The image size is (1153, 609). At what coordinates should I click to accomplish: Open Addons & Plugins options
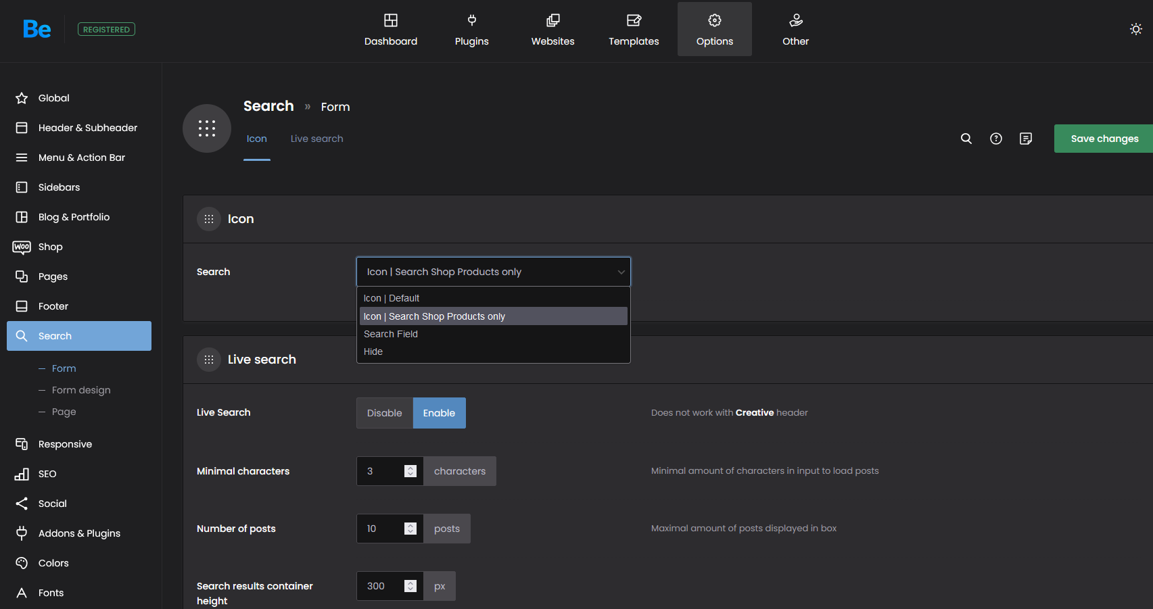click(79, 533)
